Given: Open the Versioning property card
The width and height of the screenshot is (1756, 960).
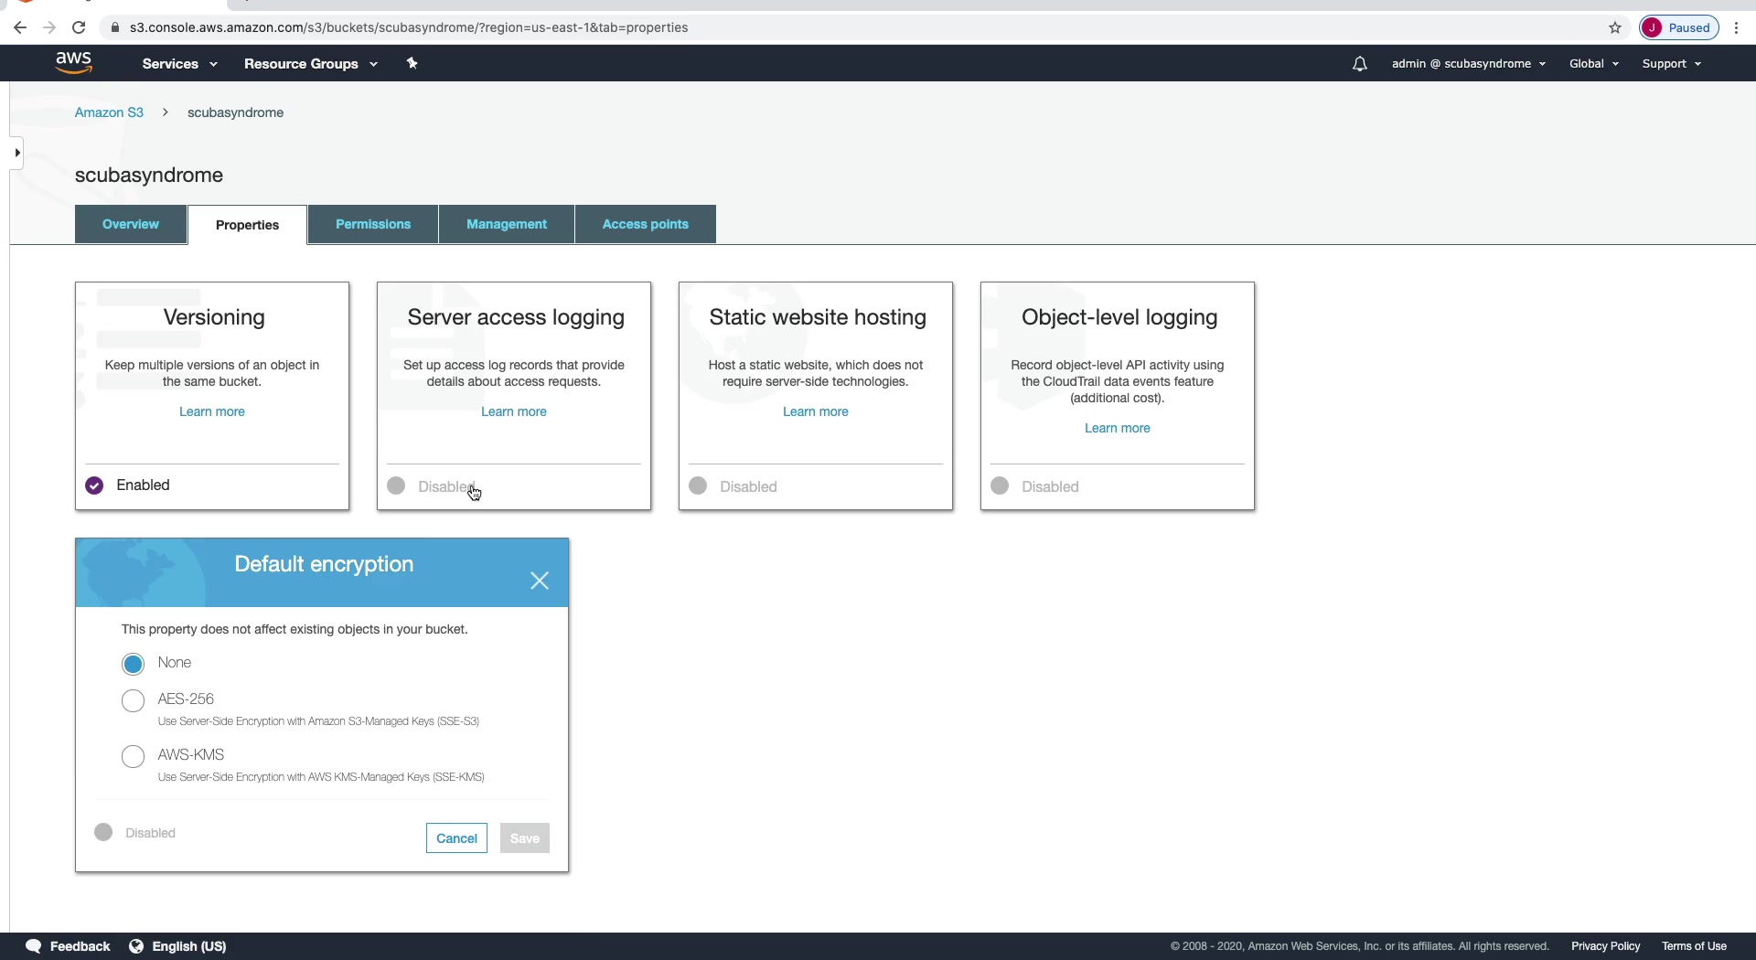Looking at the screenshot, I should pos(212,396).
